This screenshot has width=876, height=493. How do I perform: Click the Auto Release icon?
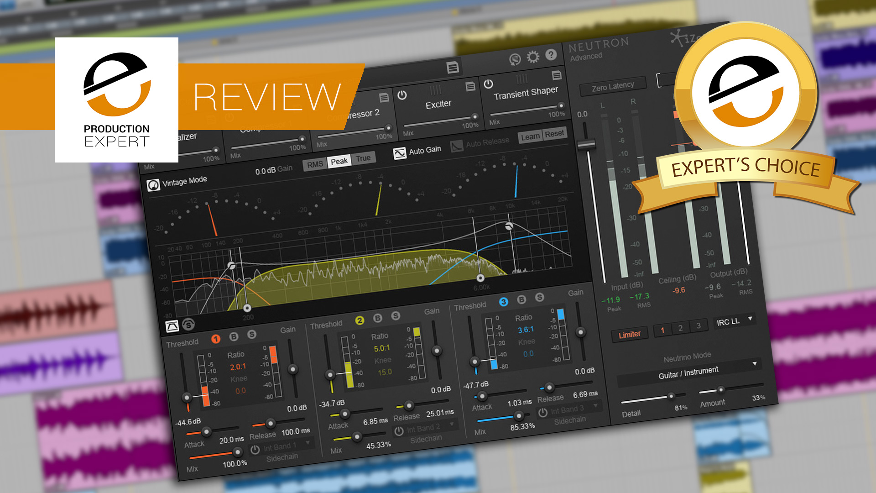457,147
